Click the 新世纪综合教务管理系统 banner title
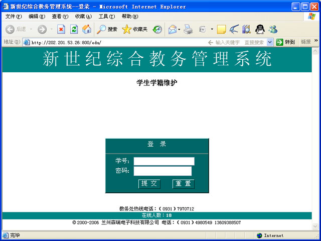Viewport: 321px width, 241px height. pyautogui.click(x=157, y=59)
